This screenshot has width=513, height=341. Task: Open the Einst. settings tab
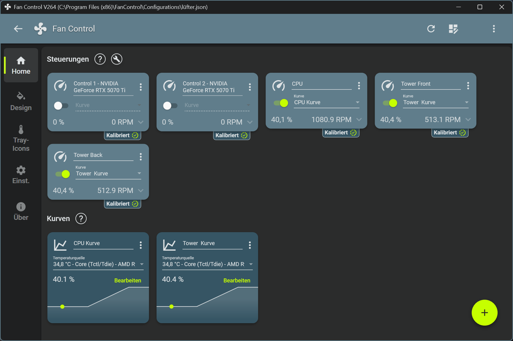21,175
